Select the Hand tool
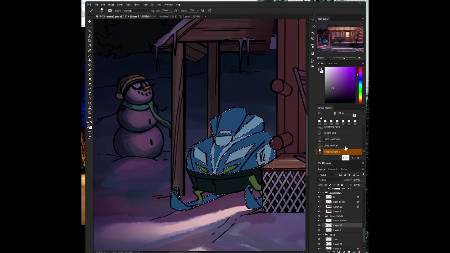This screenshot has width=450, height=253. click(x=89, y=108)
